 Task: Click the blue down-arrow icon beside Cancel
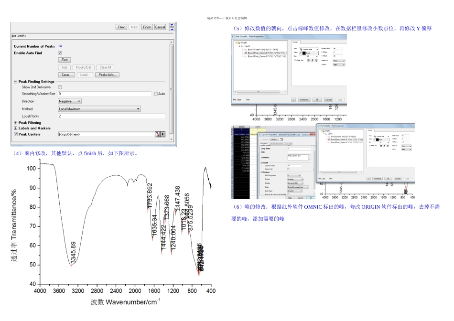pyautogui.click(x=172, y=25)
